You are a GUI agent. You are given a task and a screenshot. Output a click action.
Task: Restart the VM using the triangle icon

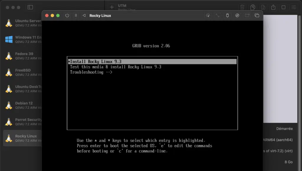pos(84,15)
